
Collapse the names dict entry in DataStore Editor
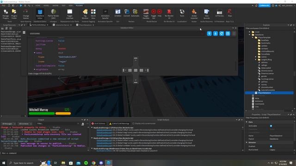34,53
